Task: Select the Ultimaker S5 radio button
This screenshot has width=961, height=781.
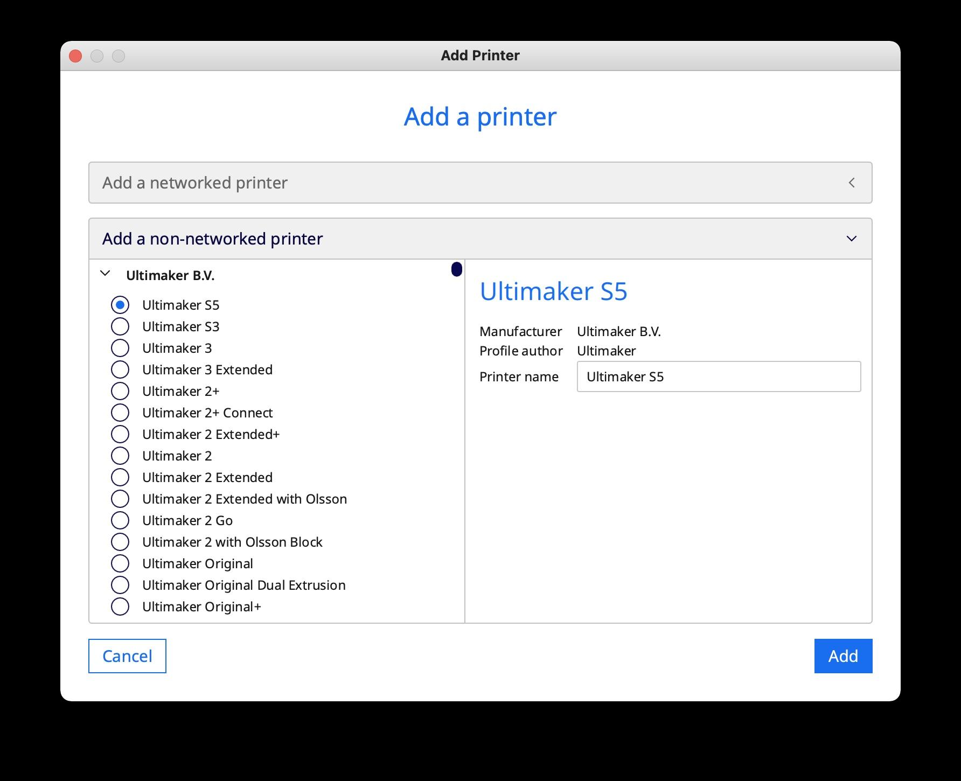Action: click(120, 305)
